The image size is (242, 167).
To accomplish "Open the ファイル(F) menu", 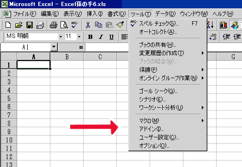I will [24, 14].
